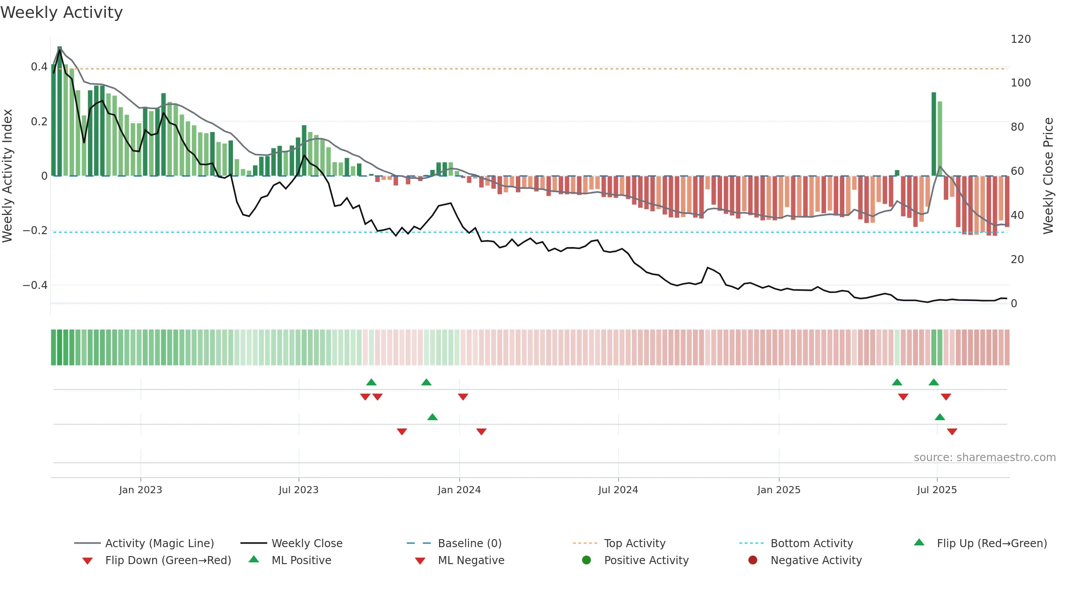Click the '−0.4' left axis tick label
The image size is (1071, 602).
click(x=35, y=285)
